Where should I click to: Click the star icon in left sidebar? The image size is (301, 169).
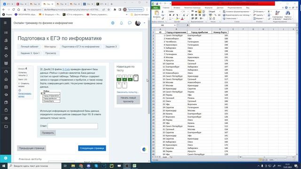tap(6, 56)
